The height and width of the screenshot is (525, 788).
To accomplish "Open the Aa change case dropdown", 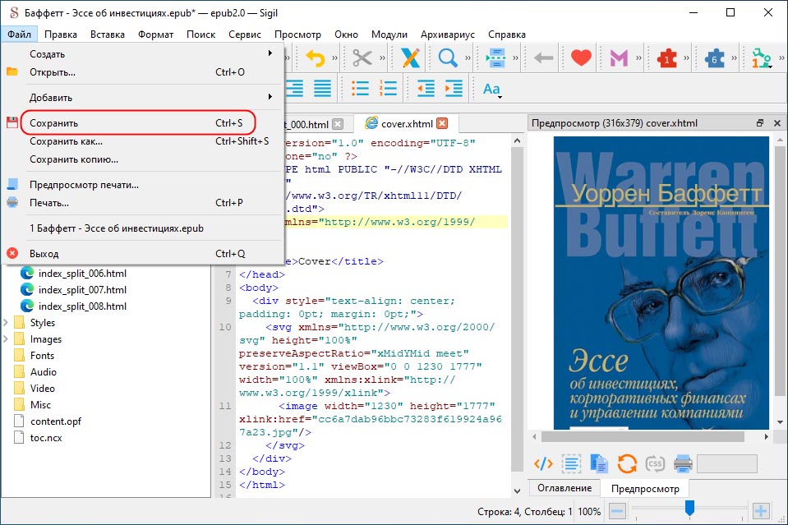I will pos(492,90).
